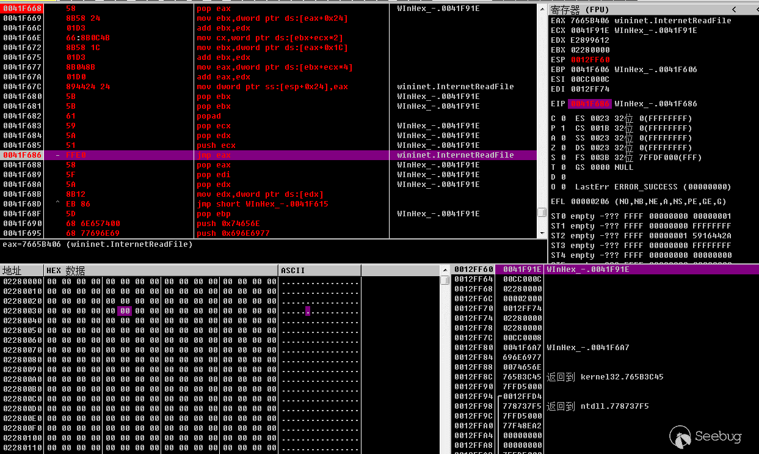Click the HEX 数据 column header
This screenshot has width=759, height=454.
point(162,270)
